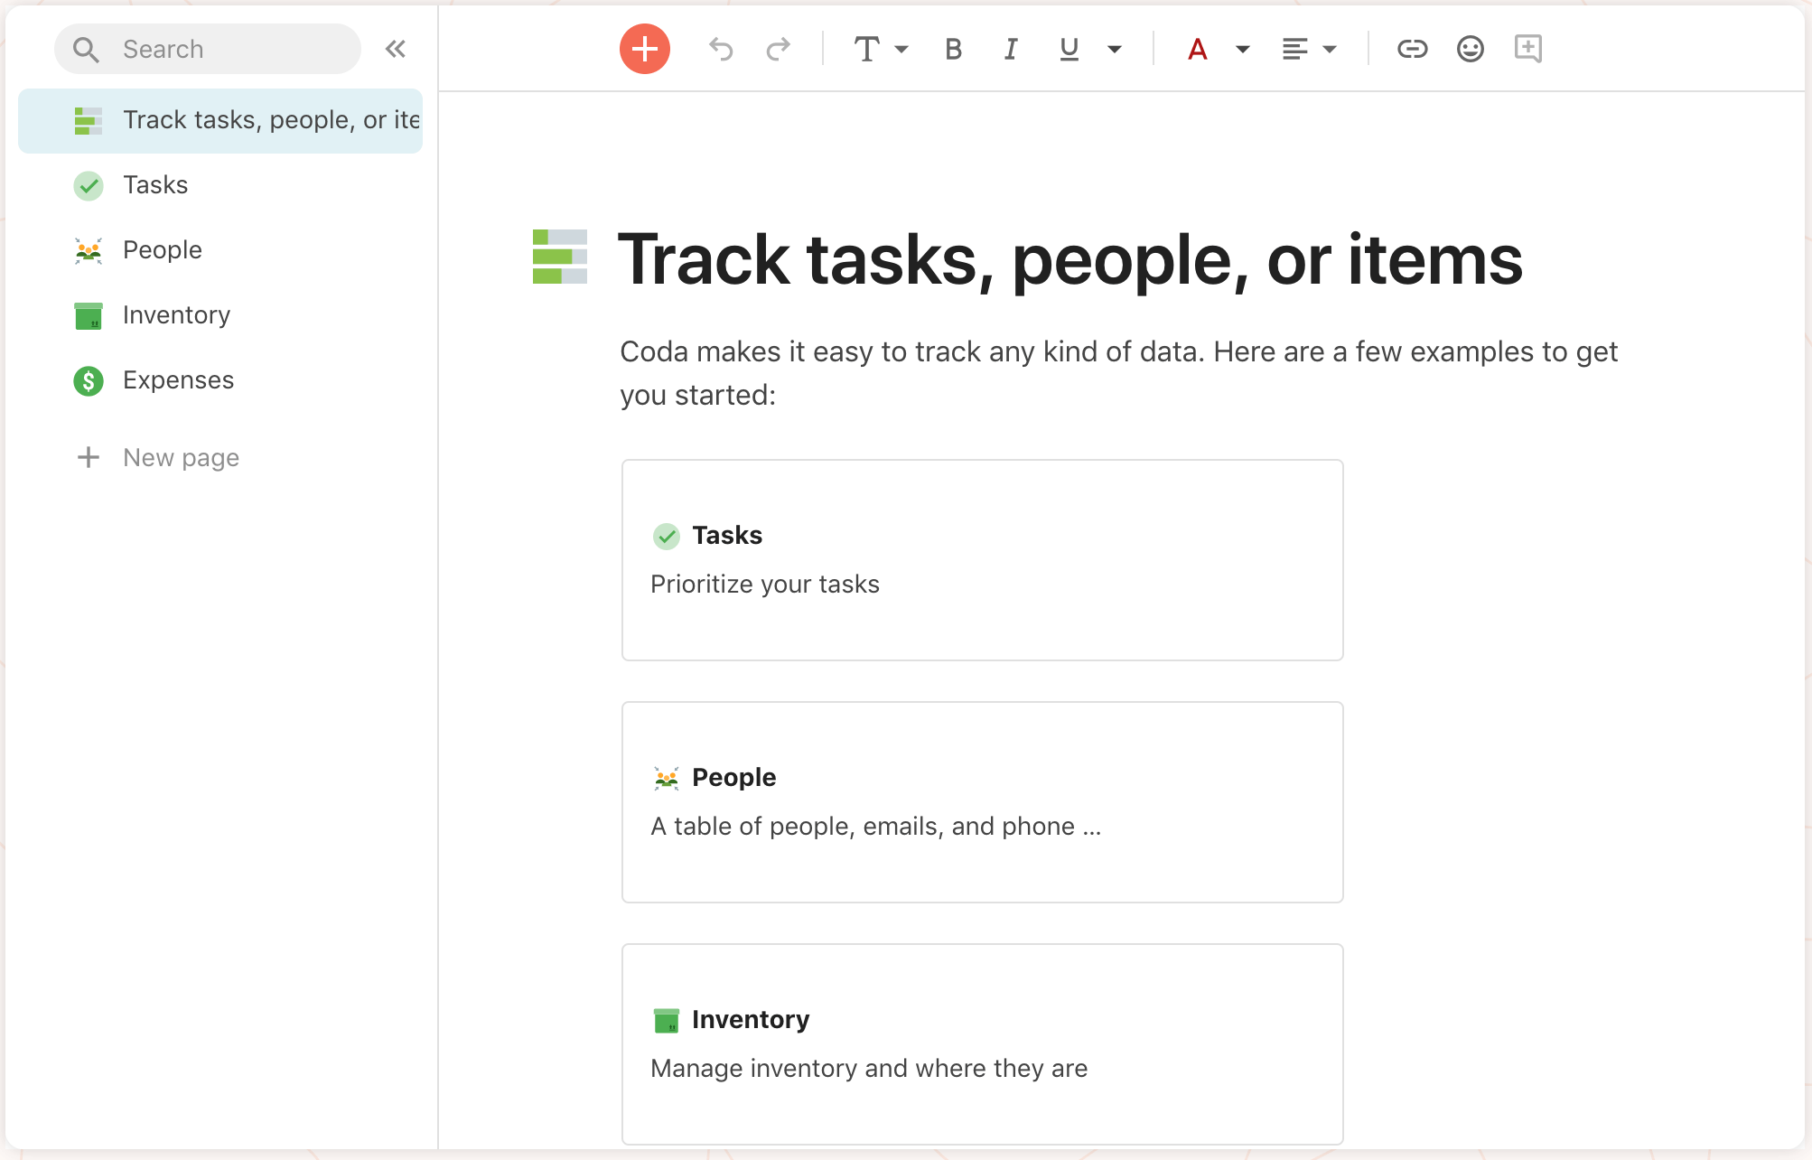Switch to the Inventory page in sidebar
Screen dimensions: 1812x1160
(176, 314)
